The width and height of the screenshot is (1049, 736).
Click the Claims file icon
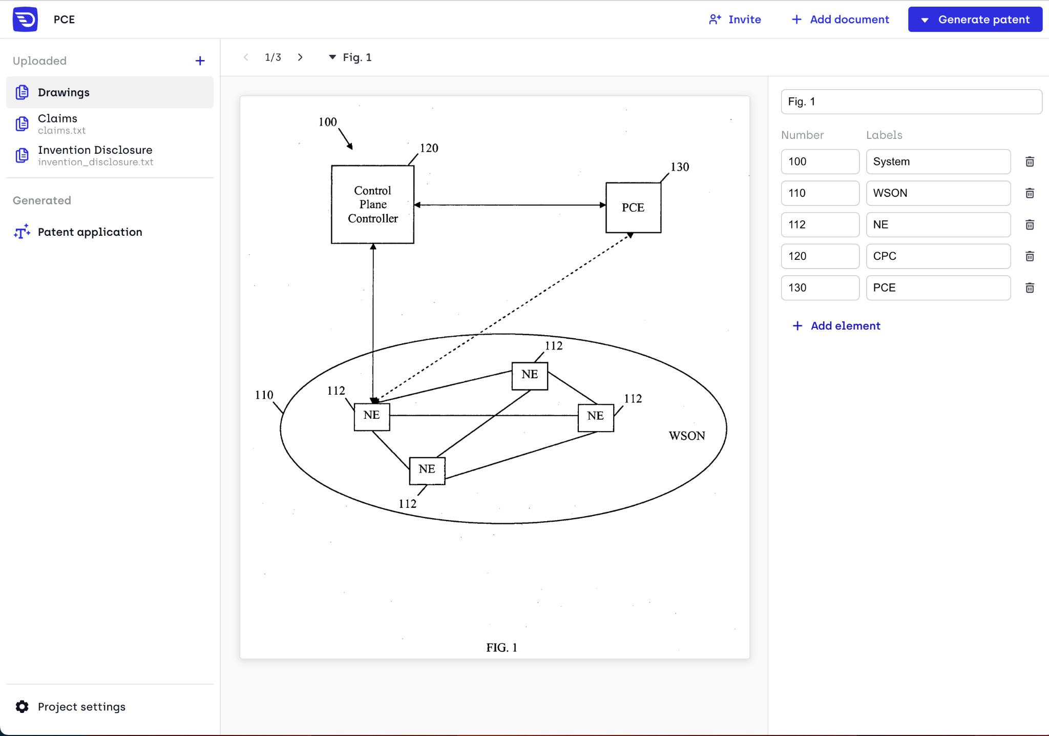[22, 124]
